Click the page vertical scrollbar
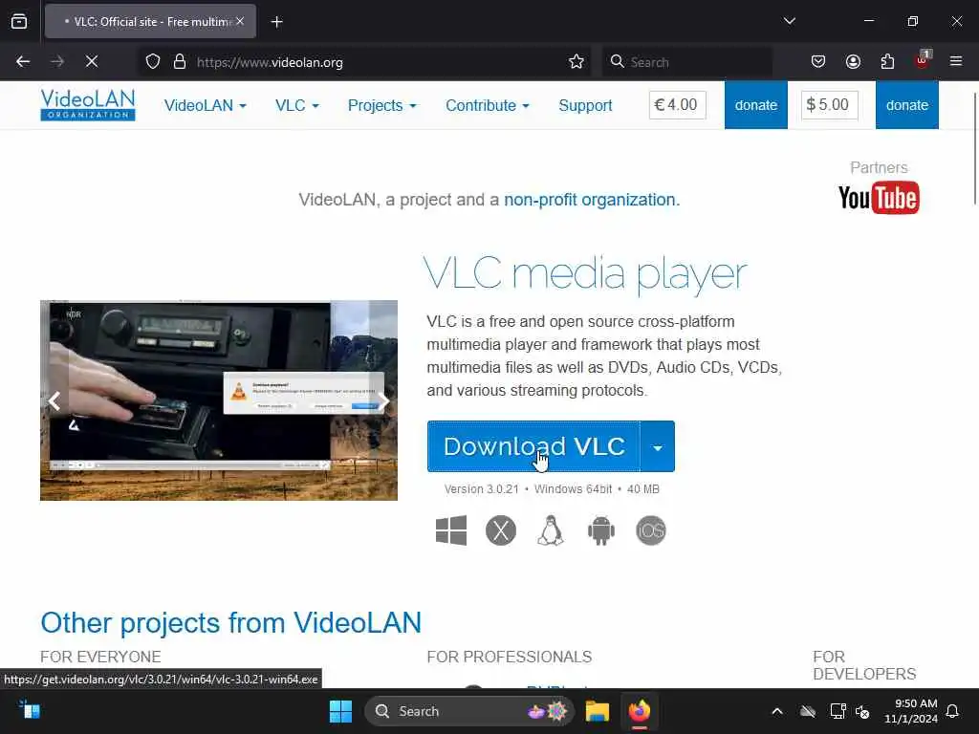Screen dimensions: 979x734 point(975,148)
